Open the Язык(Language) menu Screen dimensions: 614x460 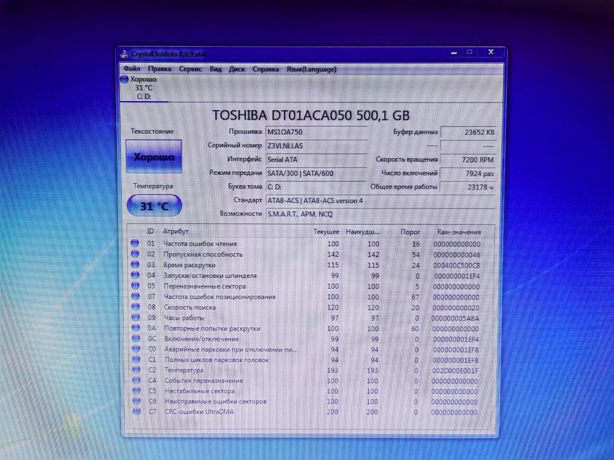coord(311,69)
